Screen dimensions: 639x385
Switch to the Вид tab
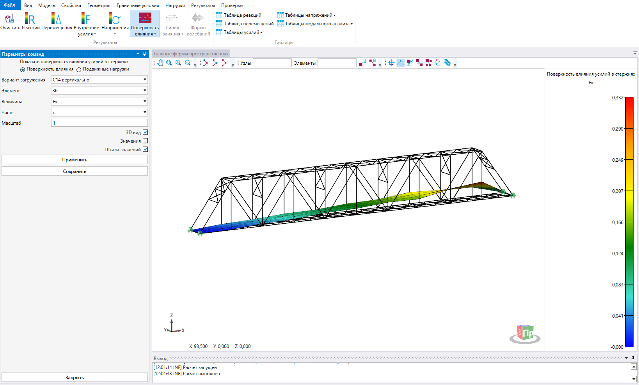tap(28, 5)
